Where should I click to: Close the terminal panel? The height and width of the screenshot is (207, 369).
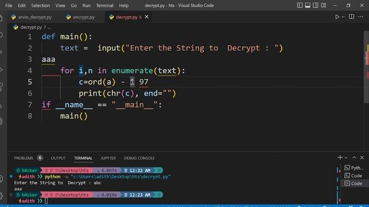coord(362,158)
